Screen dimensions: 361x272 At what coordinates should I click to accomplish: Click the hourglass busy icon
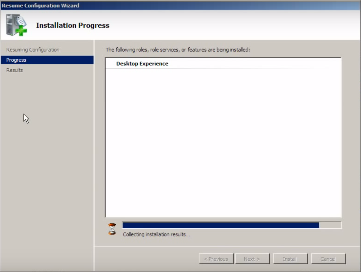112,229
